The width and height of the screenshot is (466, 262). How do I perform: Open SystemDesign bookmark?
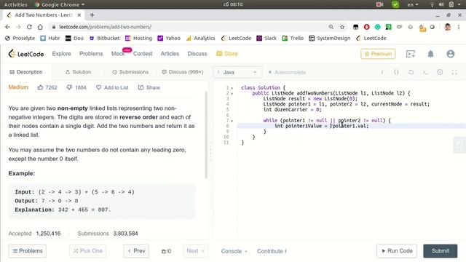(330, 38)
